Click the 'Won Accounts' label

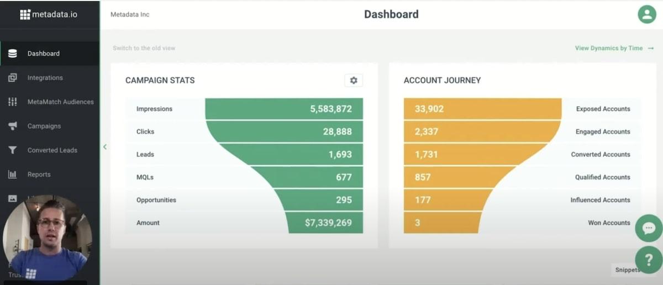(x=609, y=223)
